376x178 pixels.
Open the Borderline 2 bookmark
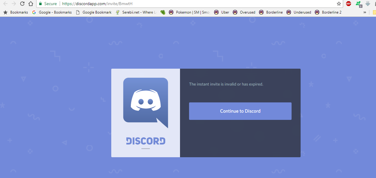pyautogui.click(x=328, y=12)
